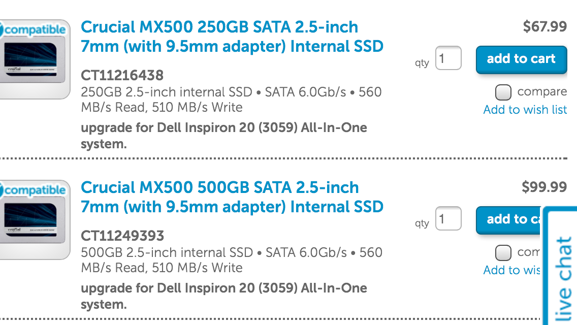Open the MX500 250GB product image

(32, 60)
